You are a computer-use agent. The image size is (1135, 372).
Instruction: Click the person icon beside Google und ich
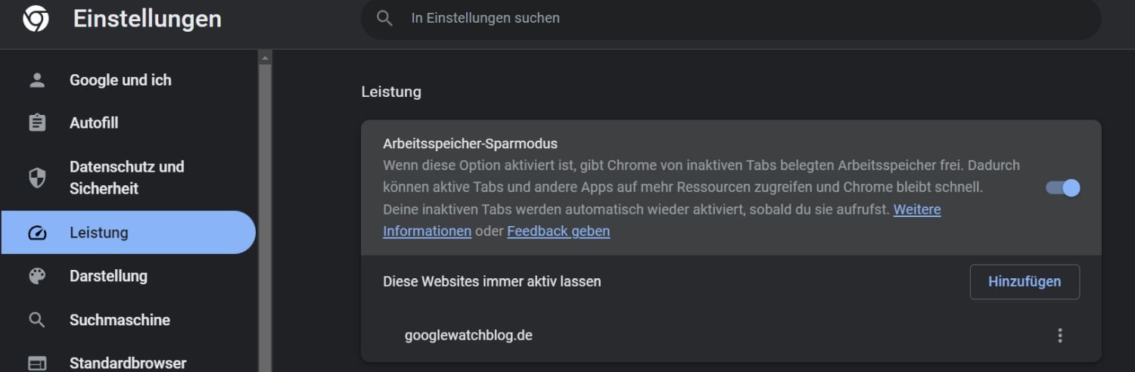click(37, 80)
